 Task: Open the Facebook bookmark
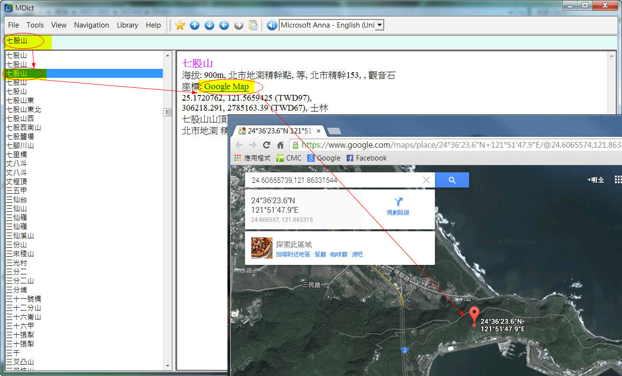pyautogui.click(x=367, y=158)
